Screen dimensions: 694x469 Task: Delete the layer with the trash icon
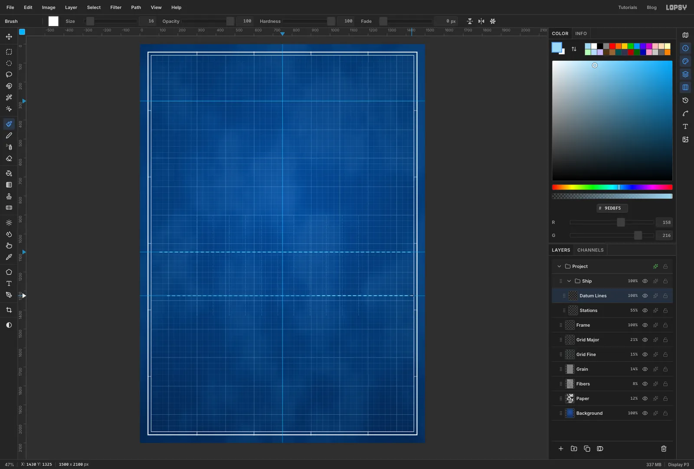(664, 449)
